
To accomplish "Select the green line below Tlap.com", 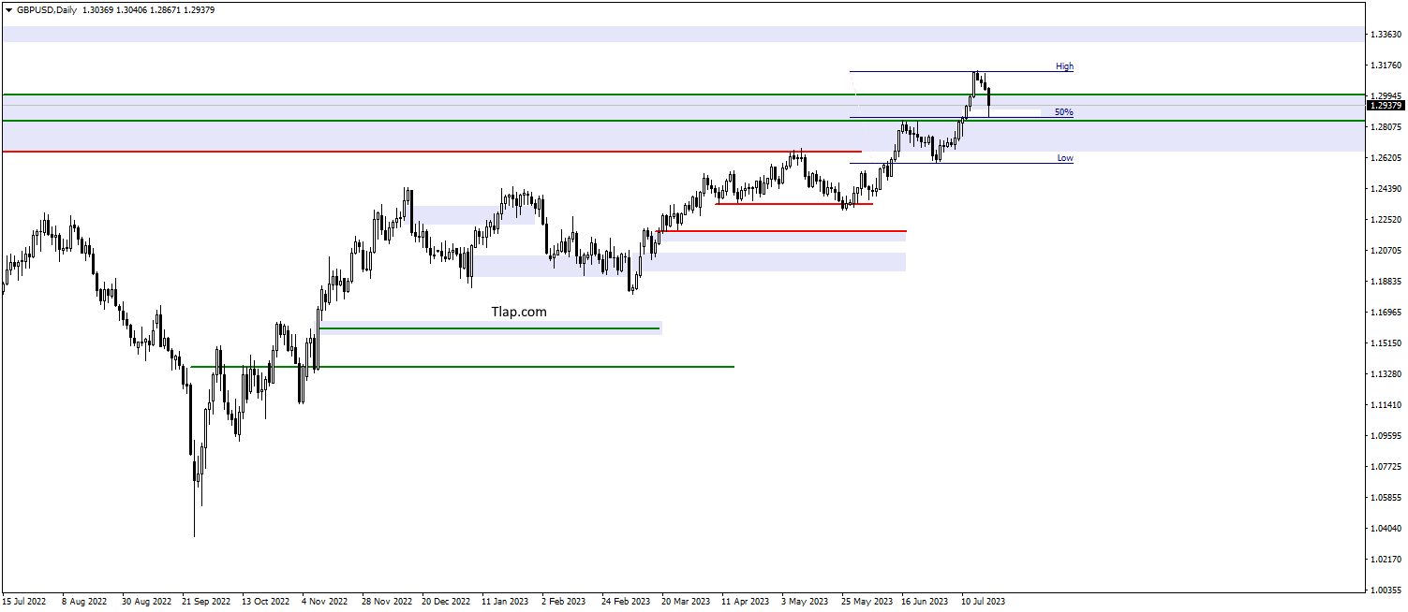I will [x=490, y=328].
